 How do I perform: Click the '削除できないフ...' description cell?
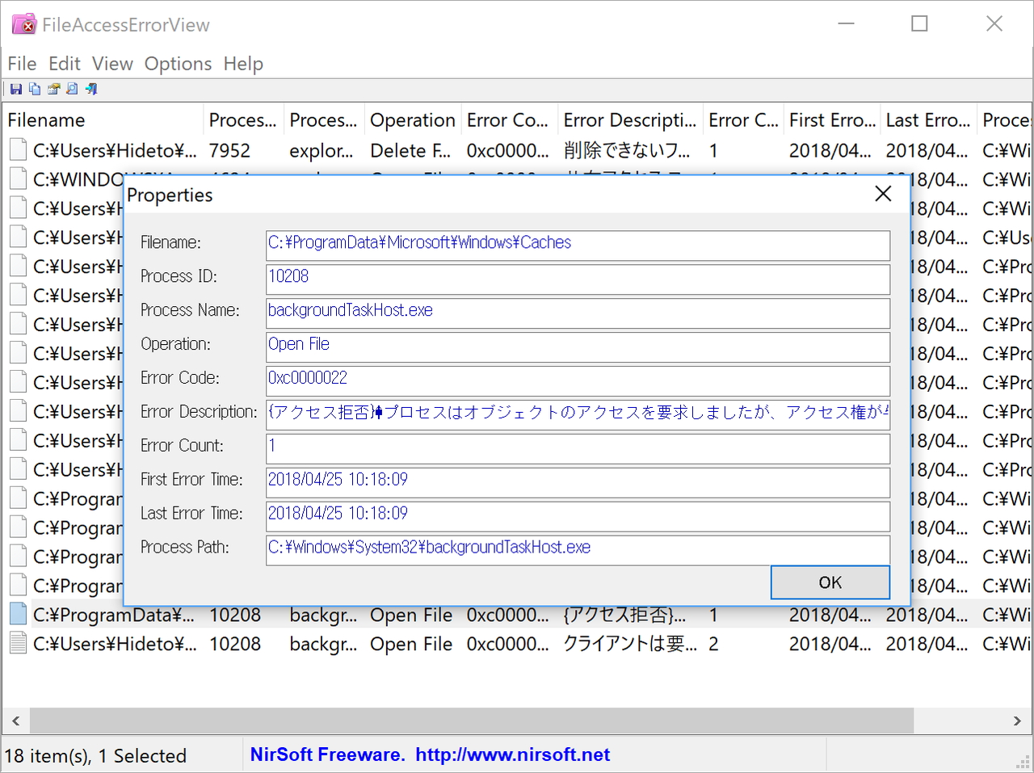[x=627, y=150]
